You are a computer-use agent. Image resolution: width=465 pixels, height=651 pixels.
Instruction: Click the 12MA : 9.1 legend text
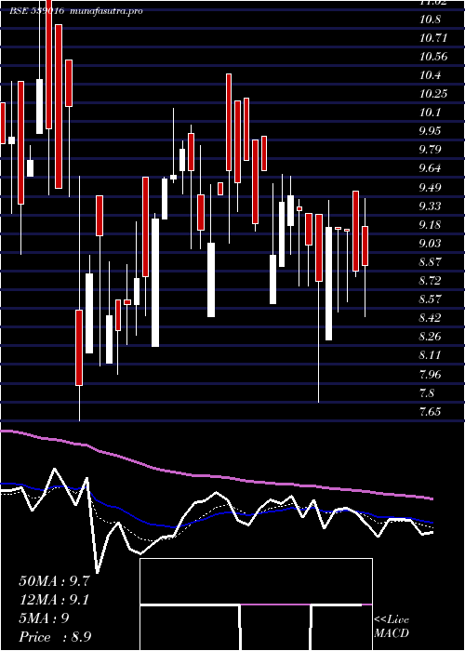pyautogui.click(x=54, y=600)
